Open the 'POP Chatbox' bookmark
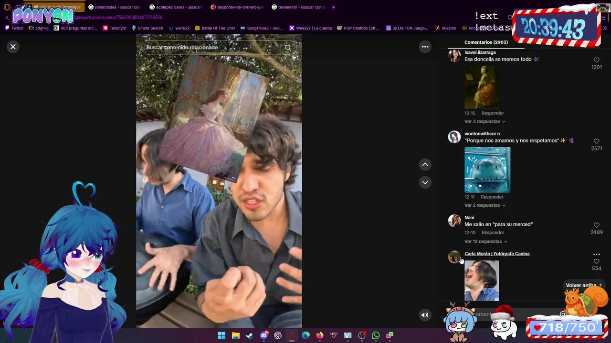Image resolution: width=611 pixels, height=343 pixels. (358, 28)
